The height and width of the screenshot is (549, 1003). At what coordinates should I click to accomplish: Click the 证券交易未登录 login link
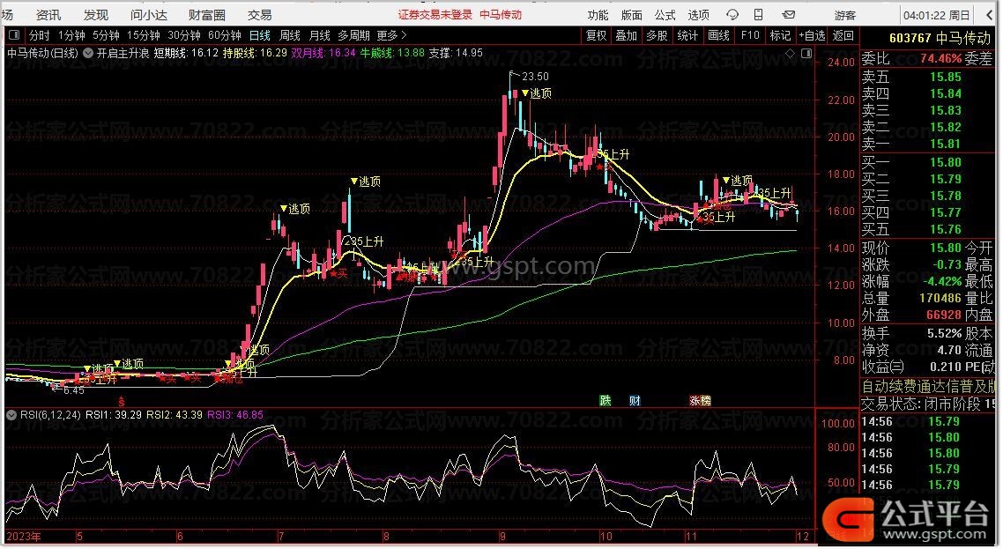pyautogui.click(x=435, y=15)
